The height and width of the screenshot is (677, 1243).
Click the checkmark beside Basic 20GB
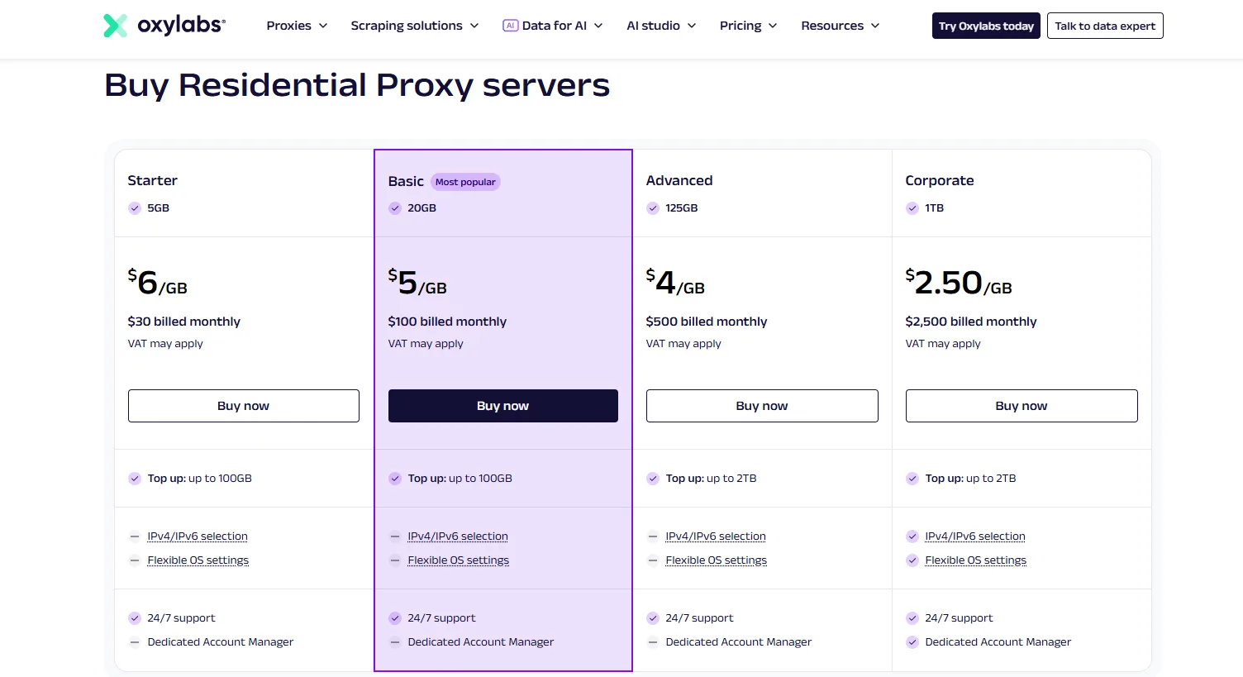[x=394, y=208]
